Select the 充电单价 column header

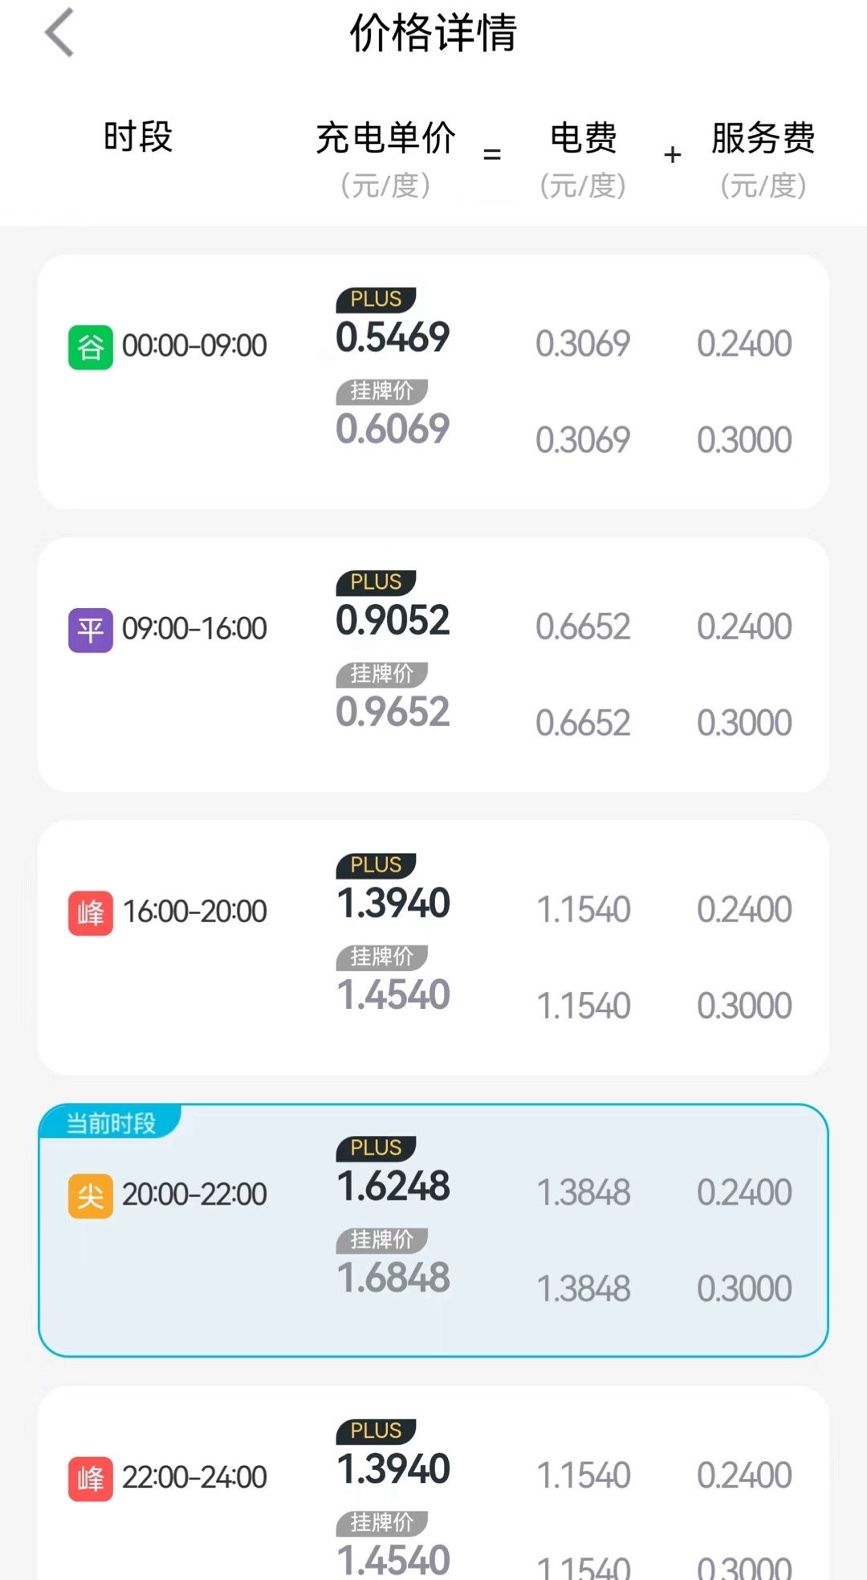click(385, 137)
